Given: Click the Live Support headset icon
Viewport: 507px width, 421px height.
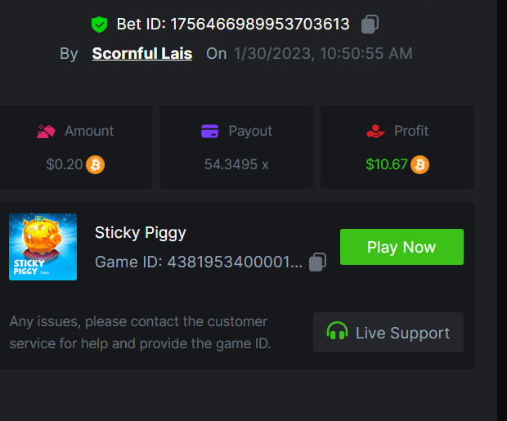Looking at the screenshot, I should (x=337, y=332).
